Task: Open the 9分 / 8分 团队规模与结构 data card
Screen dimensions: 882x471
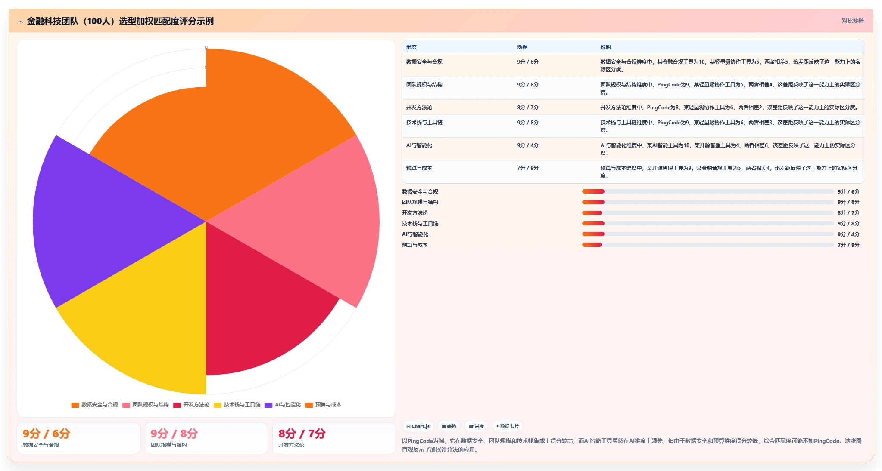Action: [206, 438]
